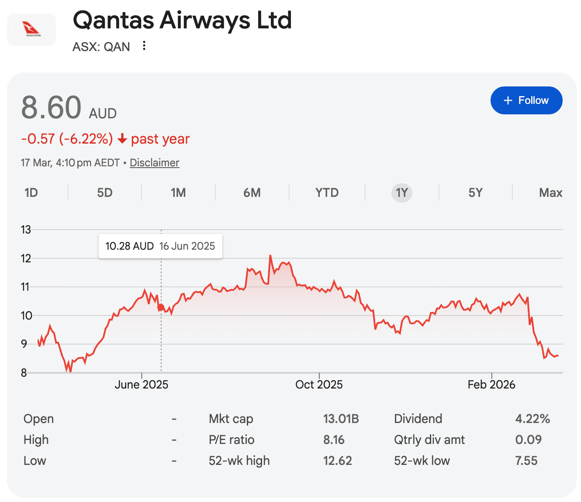Select the highlighted 1Y range
Screen dimensions: 581x502
click(401, 193)
